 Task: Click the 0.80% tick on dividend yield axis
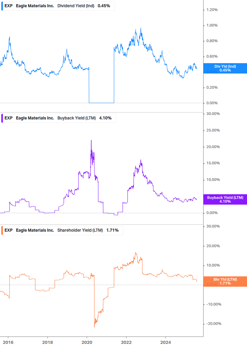coord(212,41)
